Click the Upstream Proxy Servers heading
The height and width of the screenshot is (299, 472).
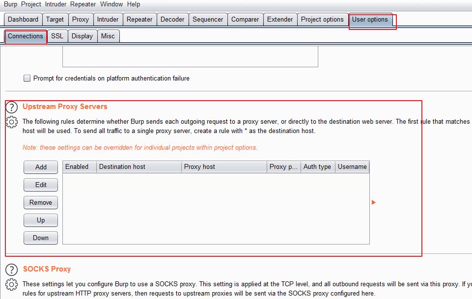(65, 107)
